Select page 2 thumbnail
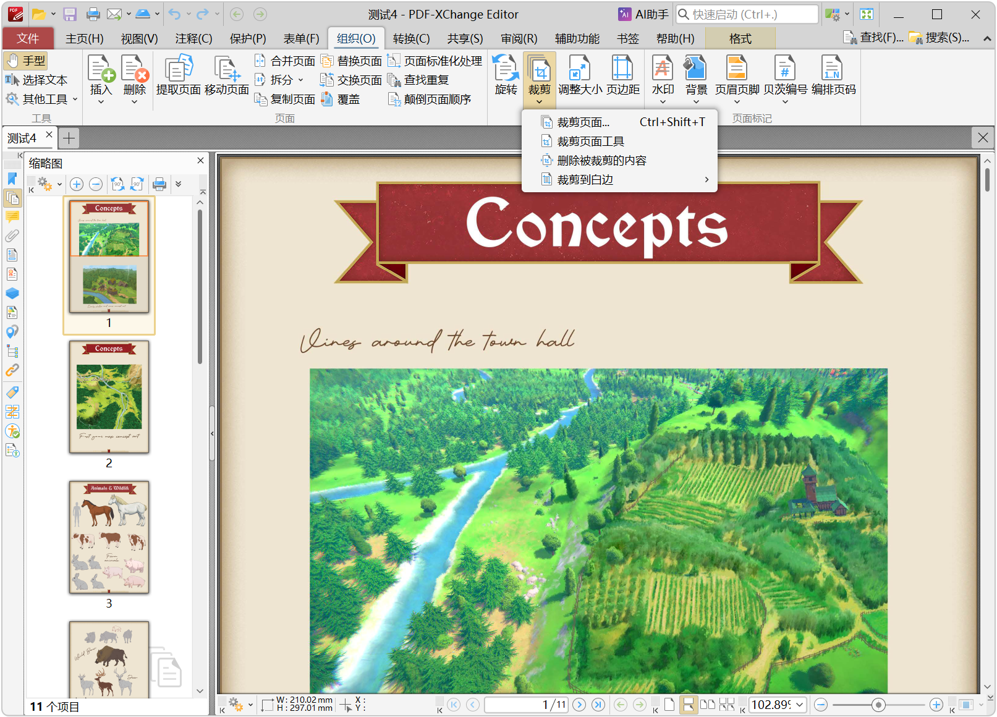Screen dimensions: 997x717 point(109,397)
